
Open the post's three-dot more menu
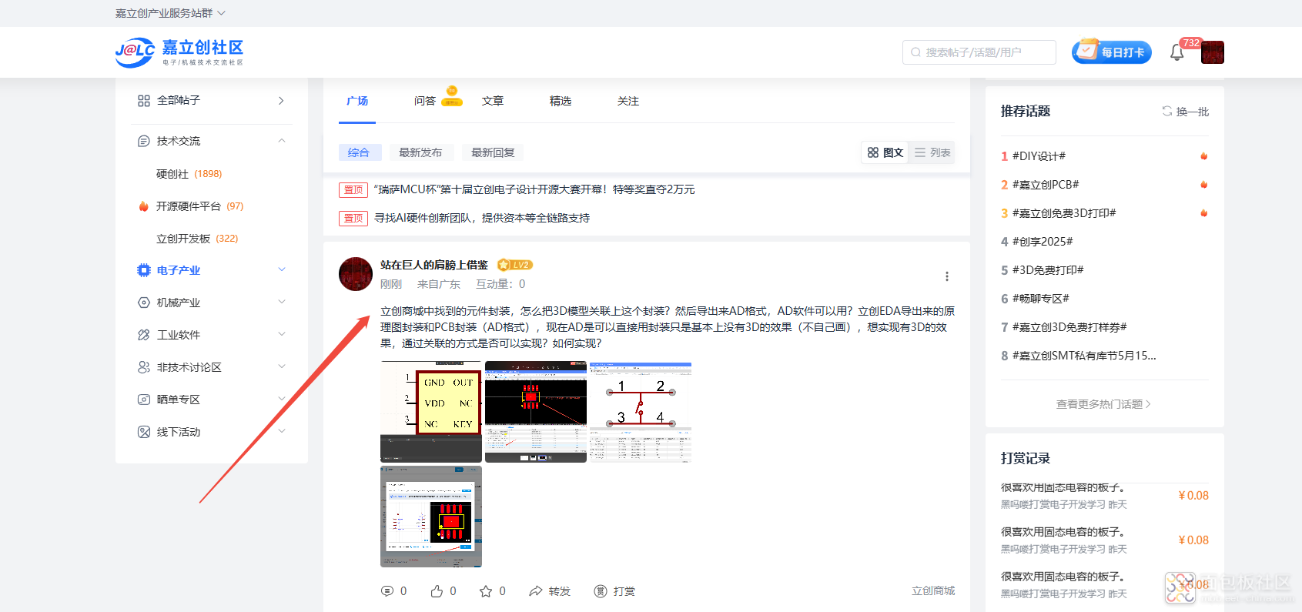[x=947, y=276]
